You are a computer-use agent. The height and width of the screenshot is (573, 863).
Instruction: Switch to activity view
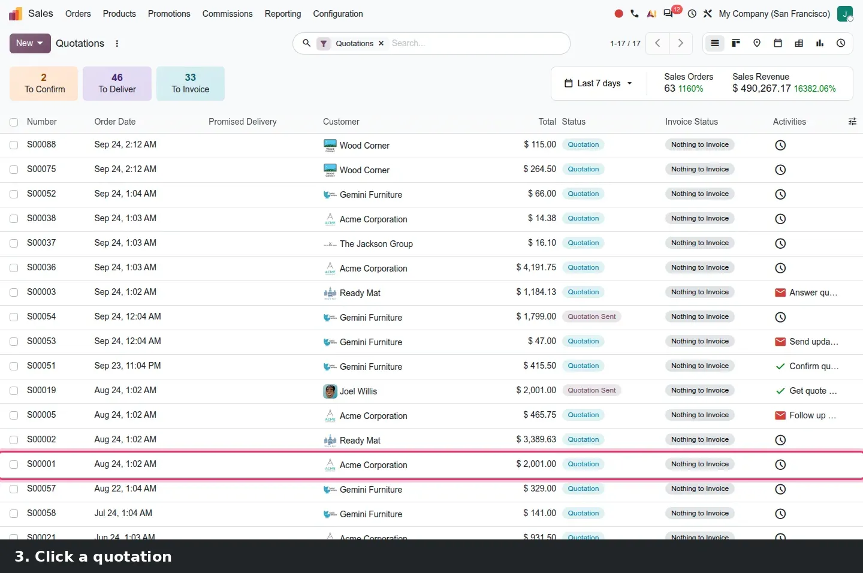click(x=841, y=43)
